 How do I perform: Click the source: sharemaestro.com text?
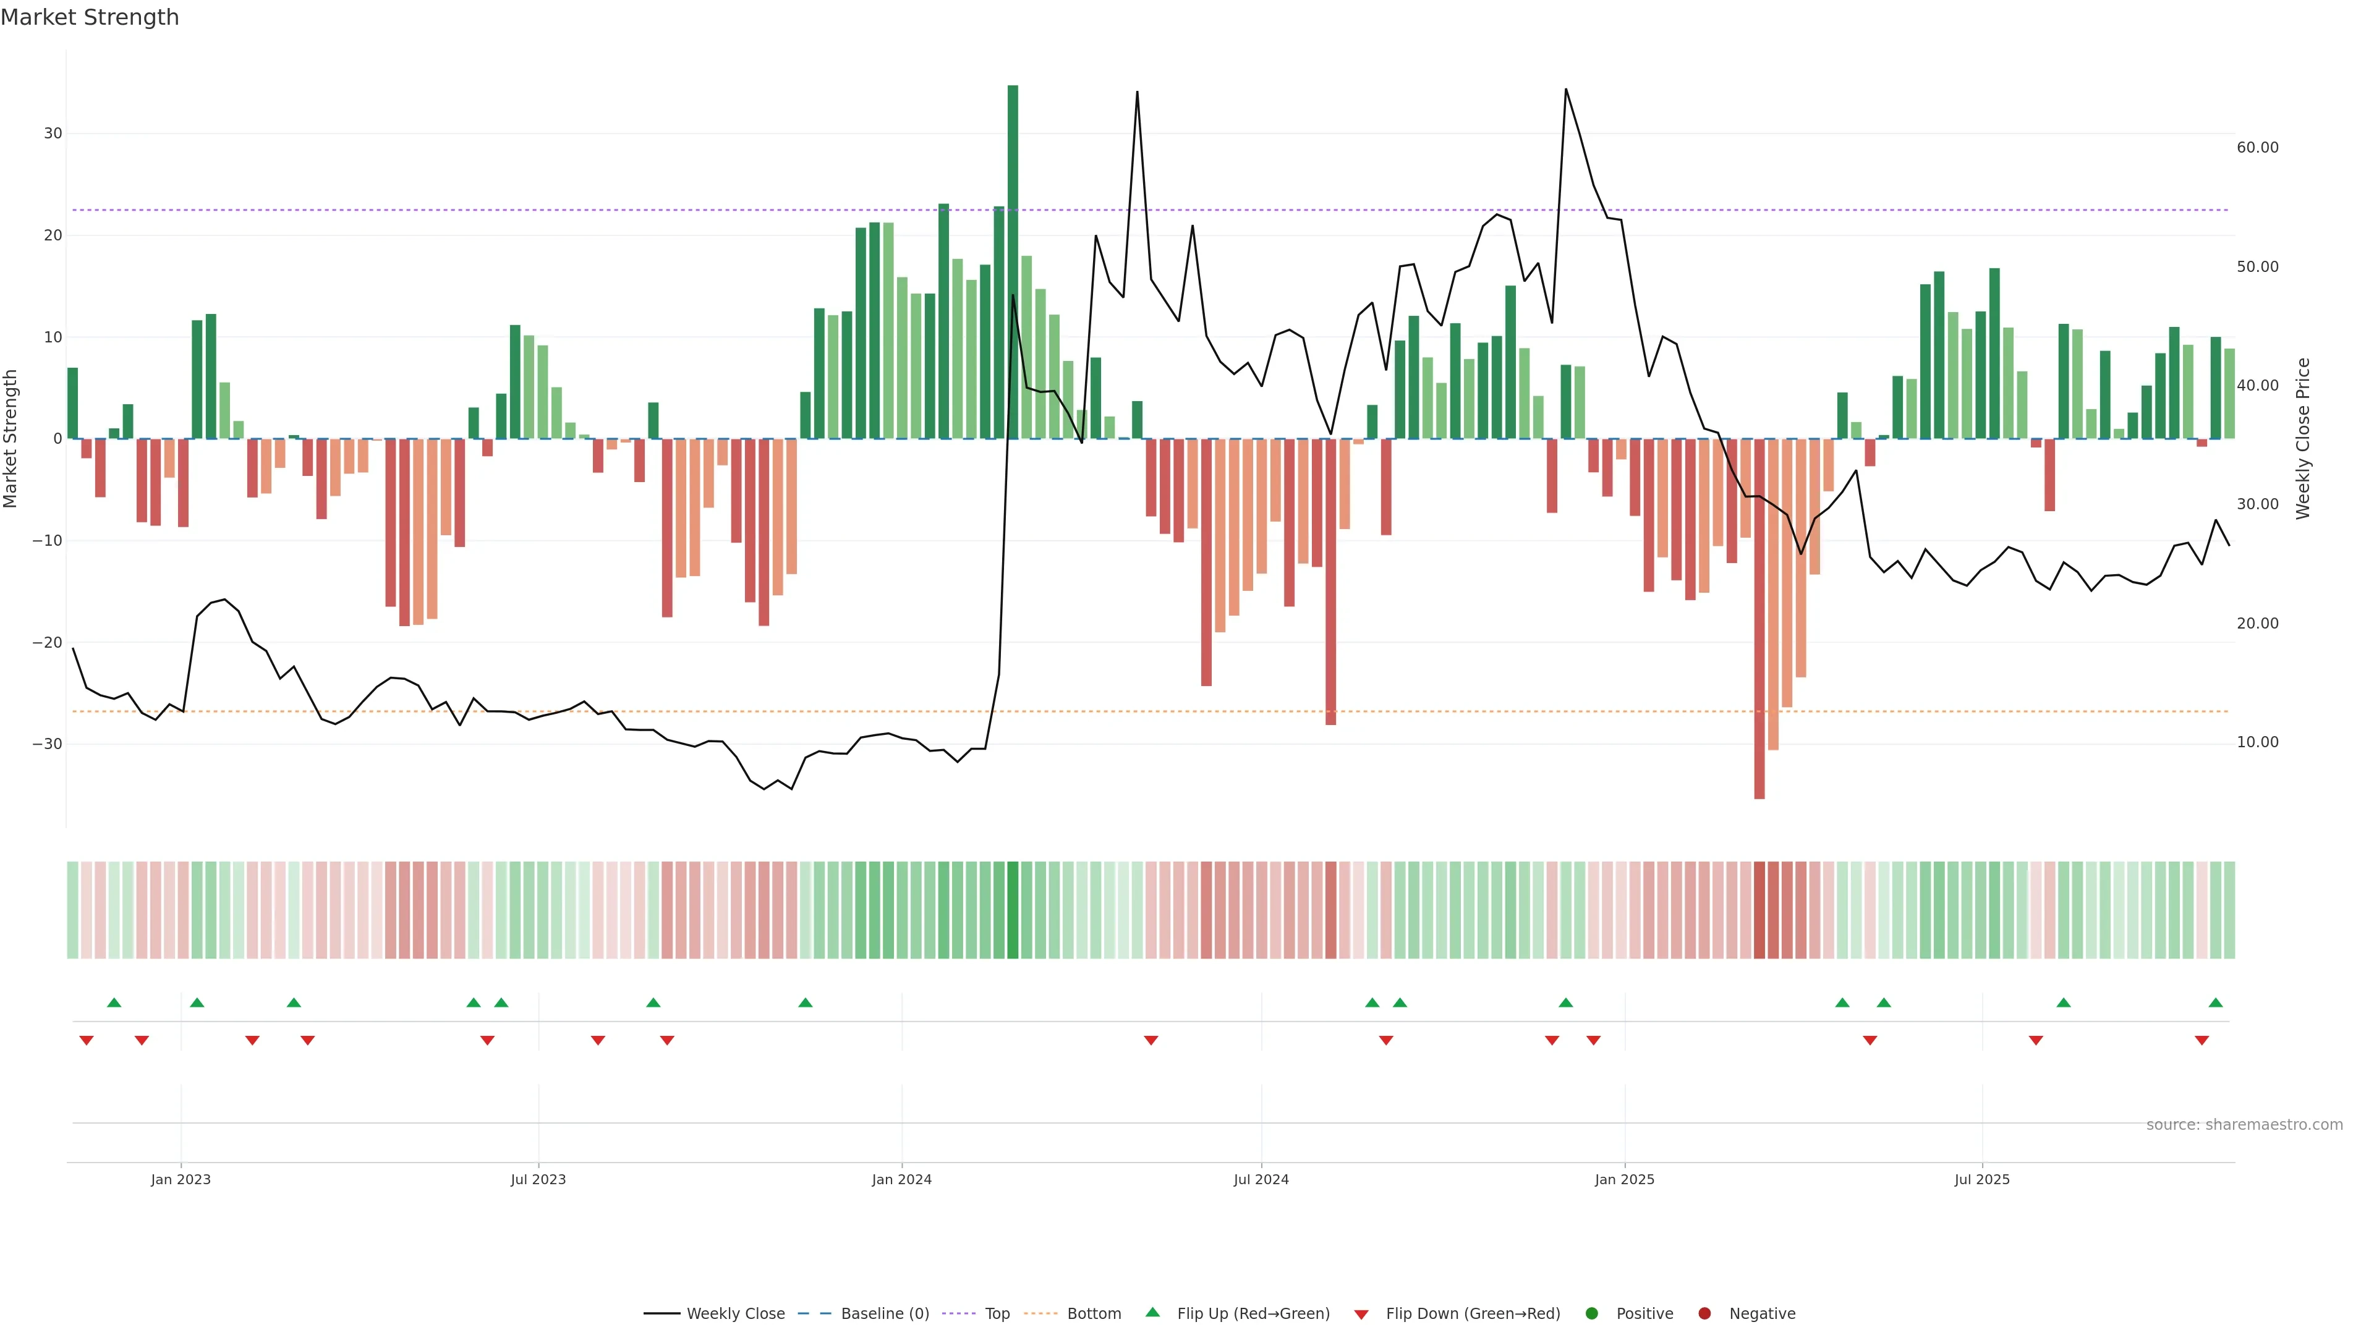[2244, 1125]
